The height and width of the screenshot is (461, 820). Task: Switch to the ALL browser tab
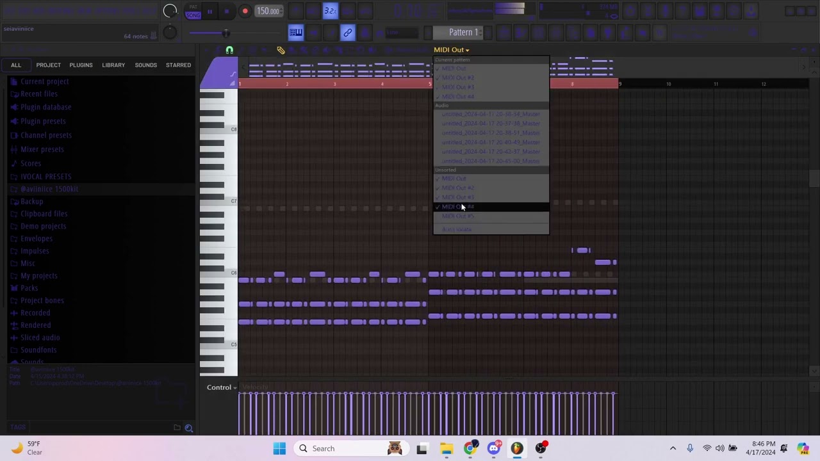pyautogui.click(x=16, y=65)
